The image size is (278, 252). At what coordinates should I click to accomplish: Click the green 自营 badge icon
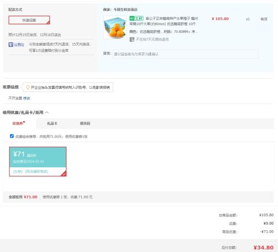(x=136, y=18)
